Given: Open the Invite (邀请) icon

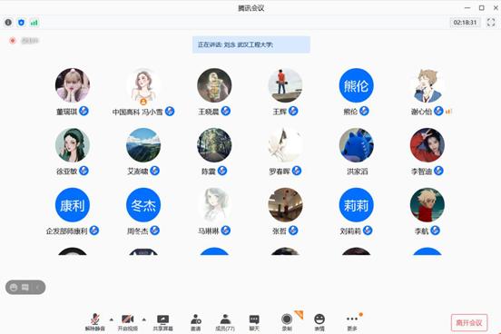Looking at the screenshot, I should pos(195,322).
